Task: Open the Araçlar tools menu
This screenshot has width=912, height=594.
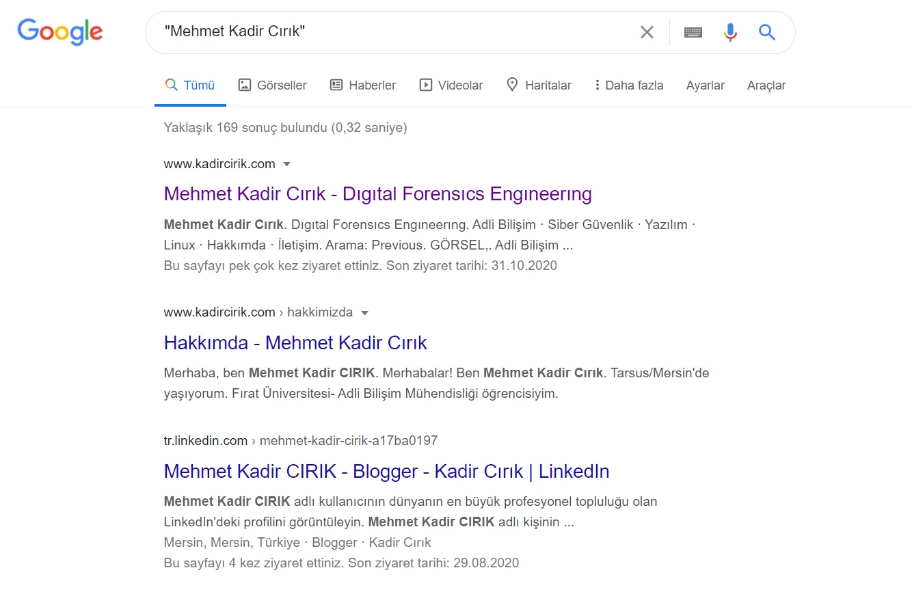Action: point(766,85)
